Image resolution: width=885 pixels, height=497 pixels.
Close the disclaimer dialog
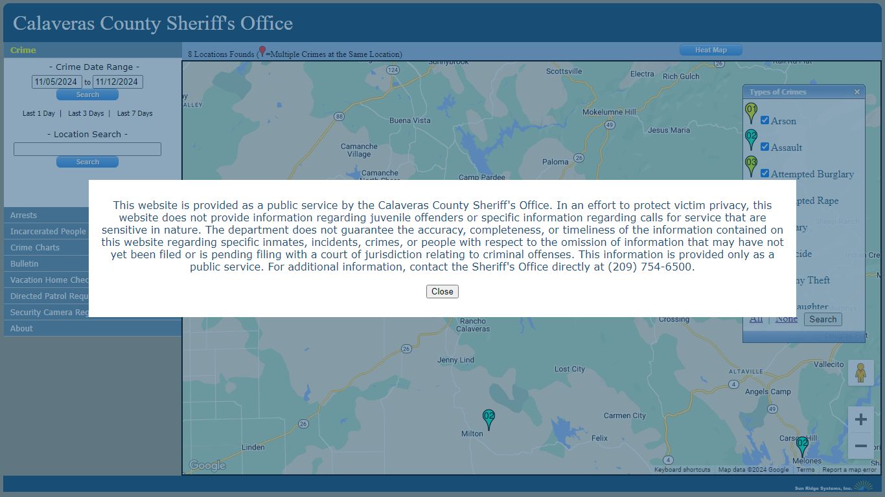click(x=442, y=292)
